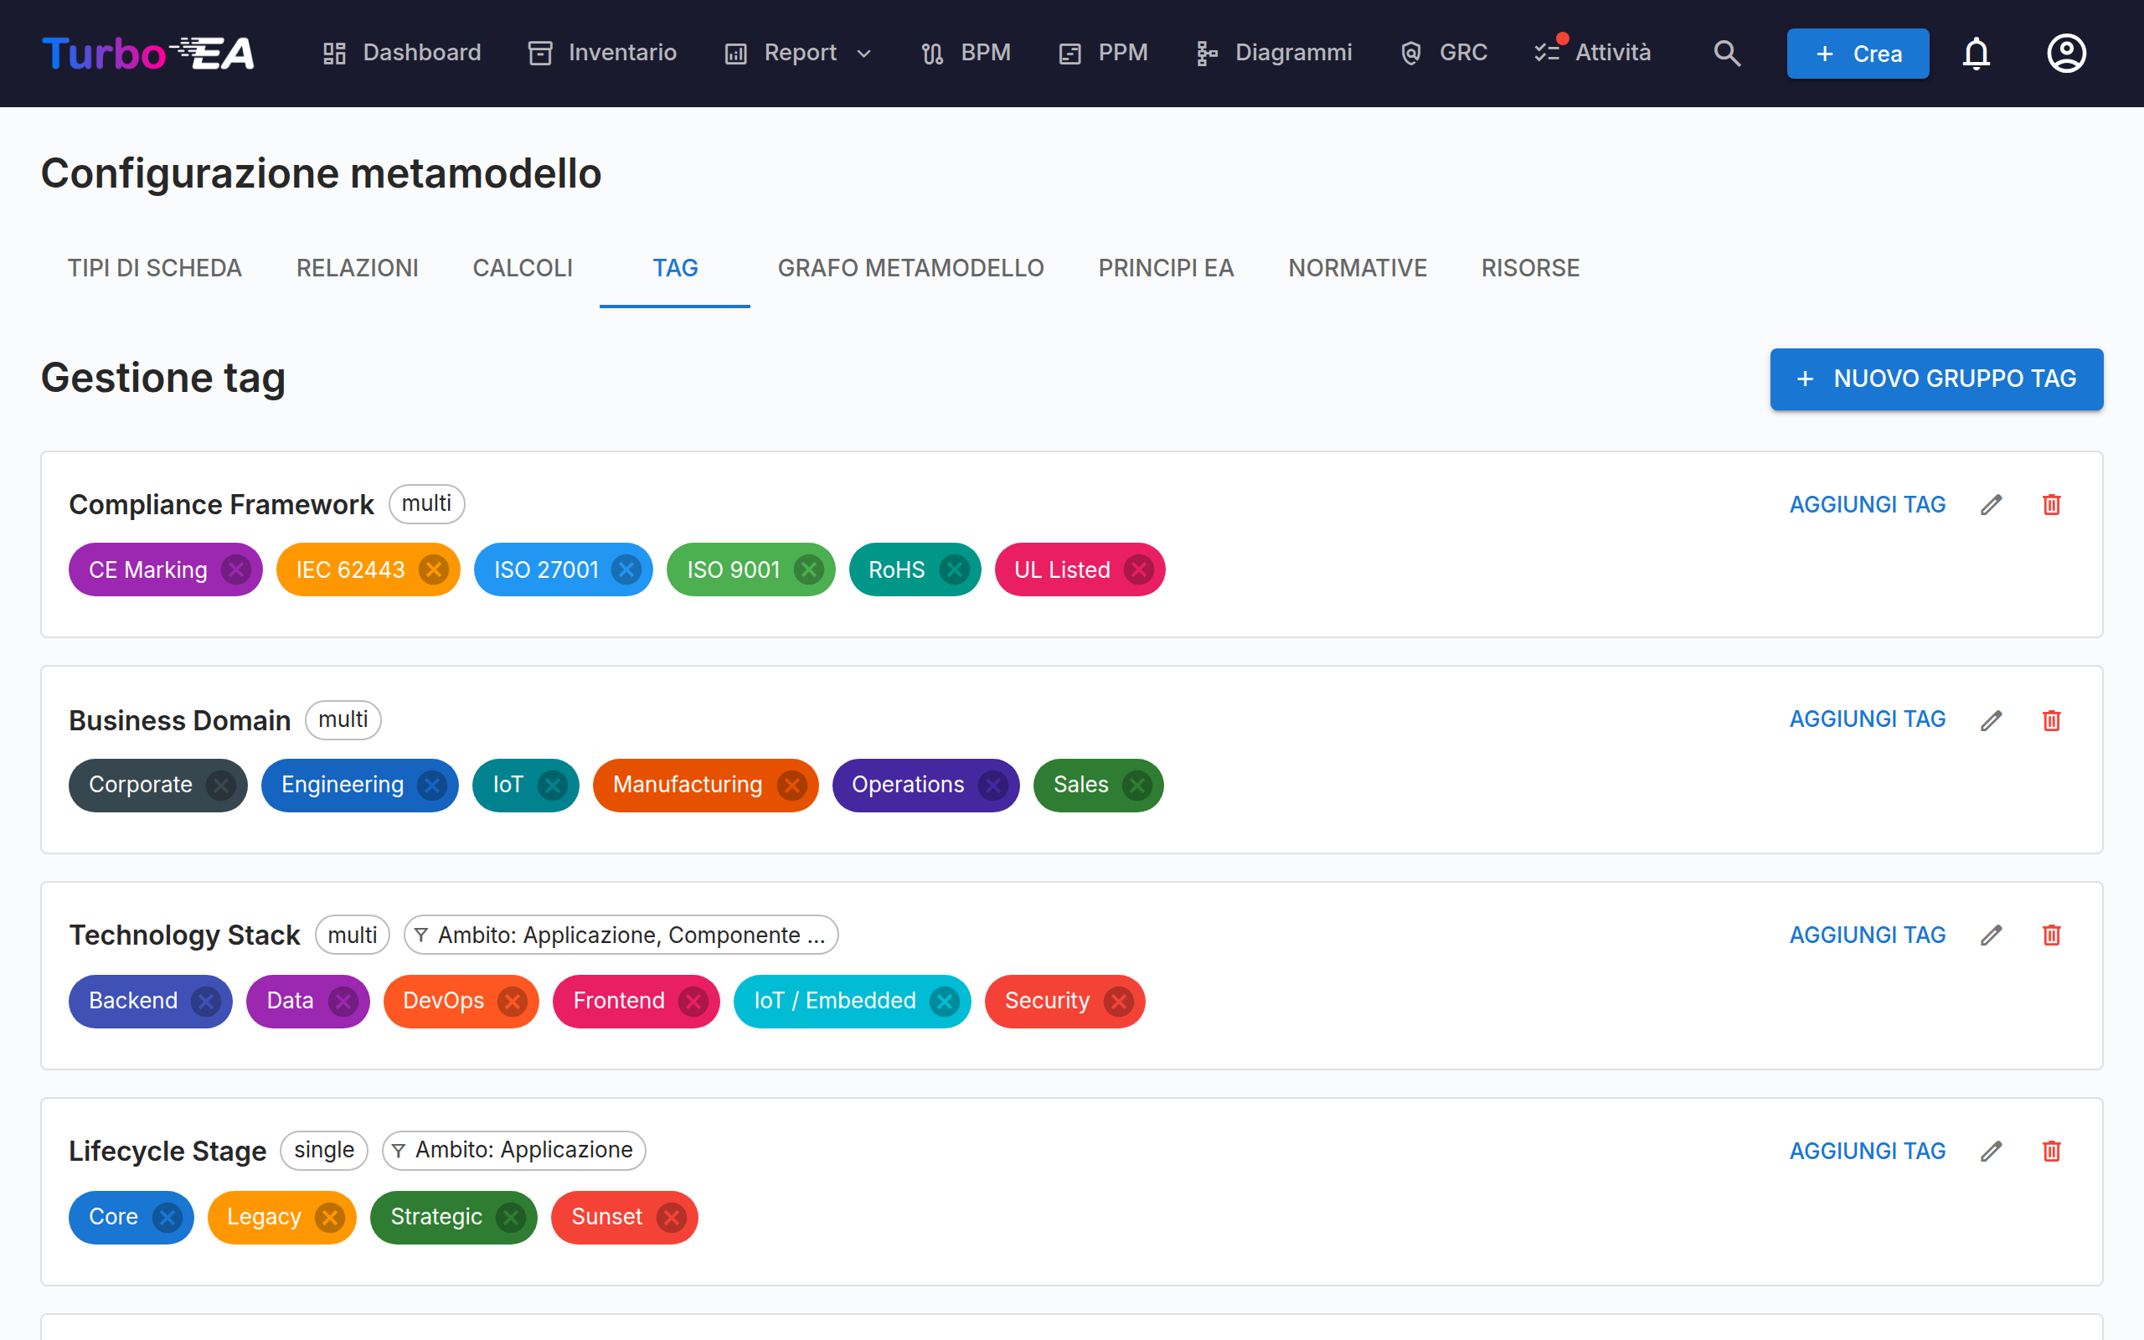The width and height of the screenshot is (2144, 1340).
Task: Remove the IoT / Embedded tag
Action: [x=945, y=1002]
